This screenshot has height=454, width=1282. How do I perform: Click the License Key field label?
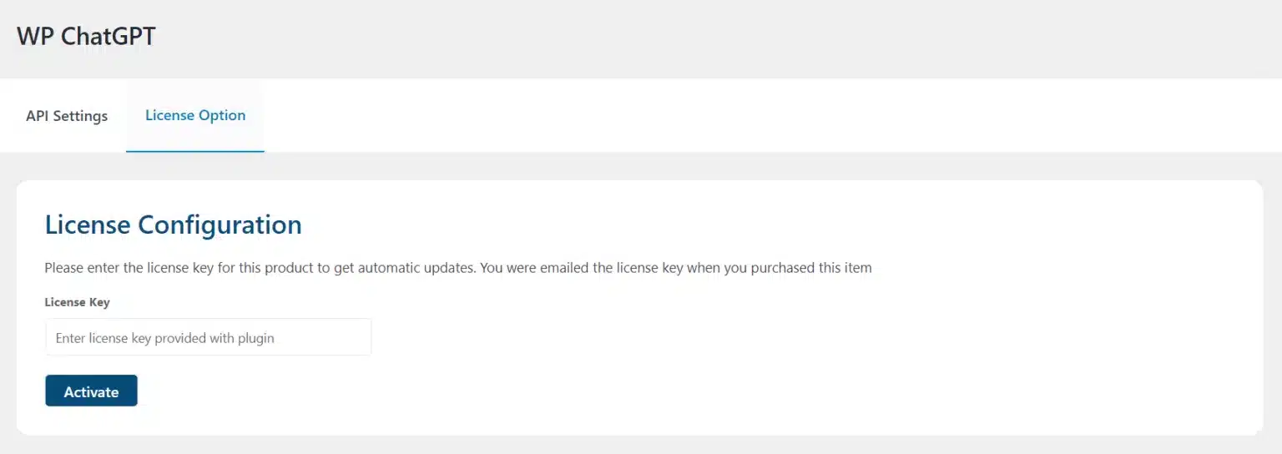(77, 302)
